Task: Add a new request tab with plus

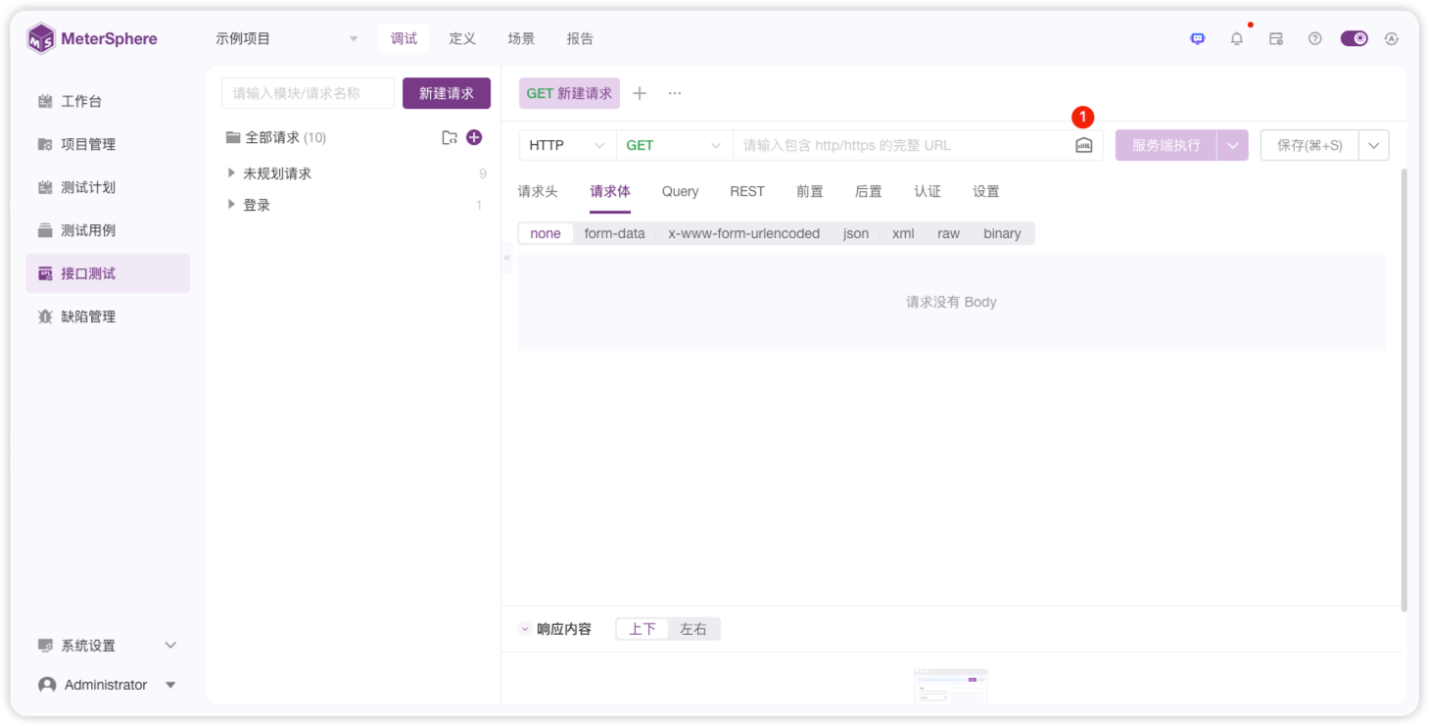Action: [x=640, y=93]
